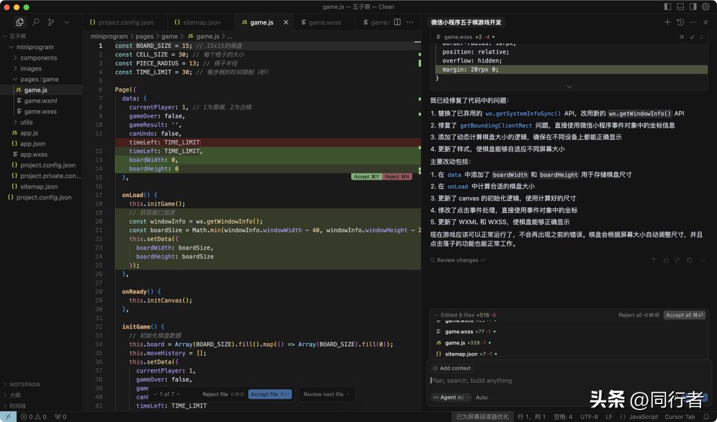
Task: Click the thumbs up feedback icon
Action: pyautogui.click(x=666, y=260)
